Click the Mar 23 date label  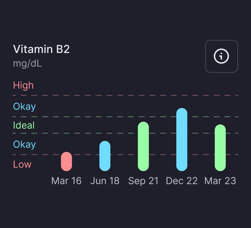pos(220,181)
